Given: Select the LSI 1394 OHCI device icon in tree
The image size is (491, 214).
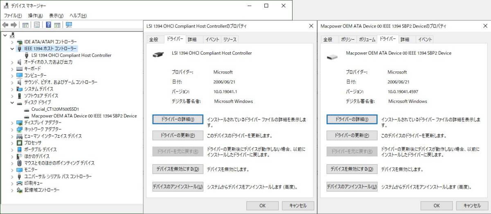Looking at the screenshot, I should click(27, 55).
